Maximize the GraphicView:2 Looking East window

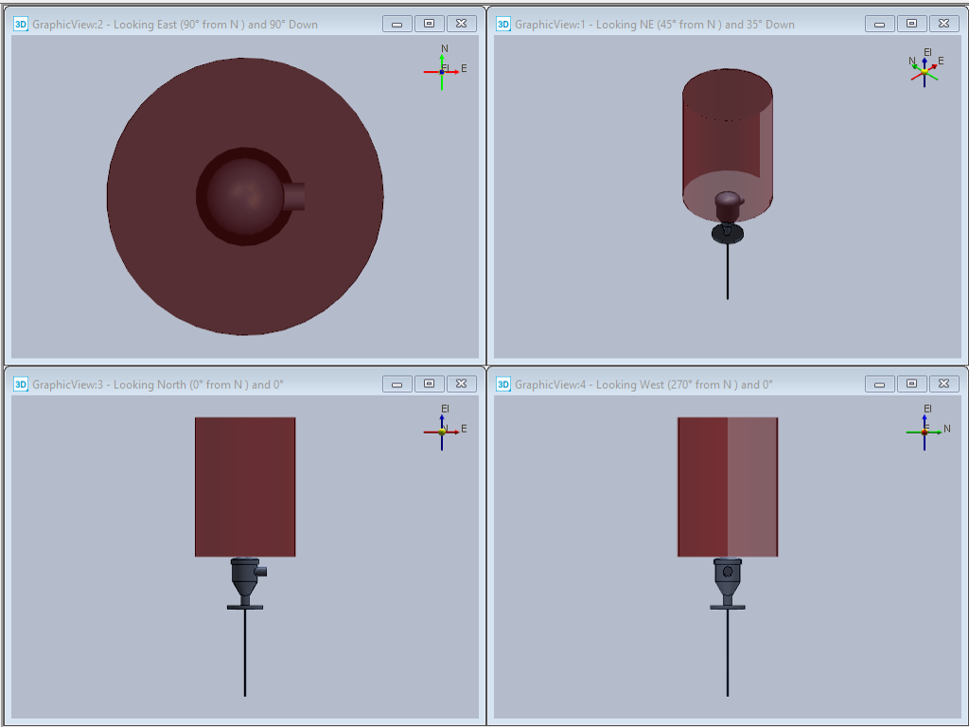tap(429, 24)
